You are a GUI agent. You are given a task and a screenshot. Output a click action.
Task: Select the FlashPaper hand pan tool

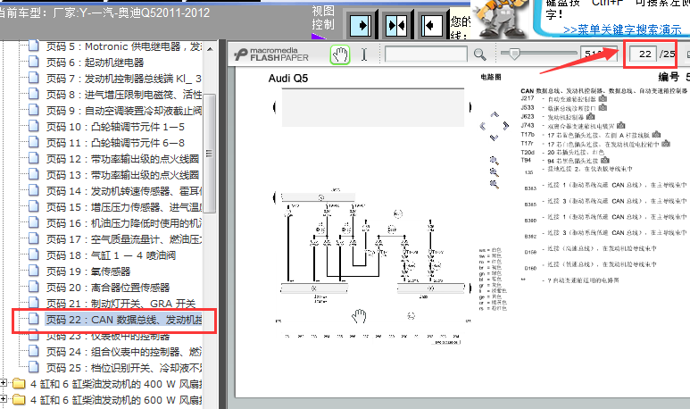click(x=340, y=54)
